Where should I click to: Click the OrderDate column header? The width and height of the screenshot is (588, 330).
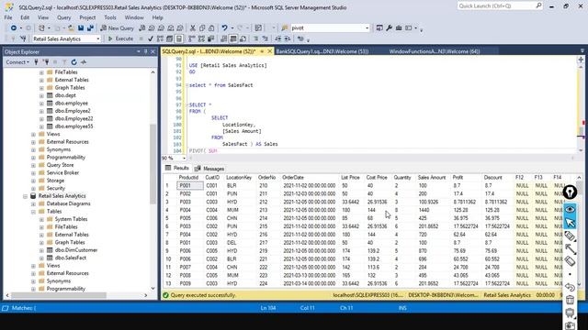pyautogui.click(x=293, y=177)
